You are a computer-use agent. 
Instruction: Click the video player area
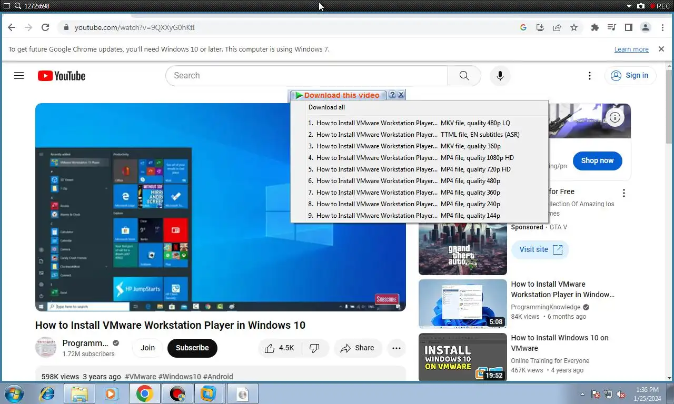[220, 207]
